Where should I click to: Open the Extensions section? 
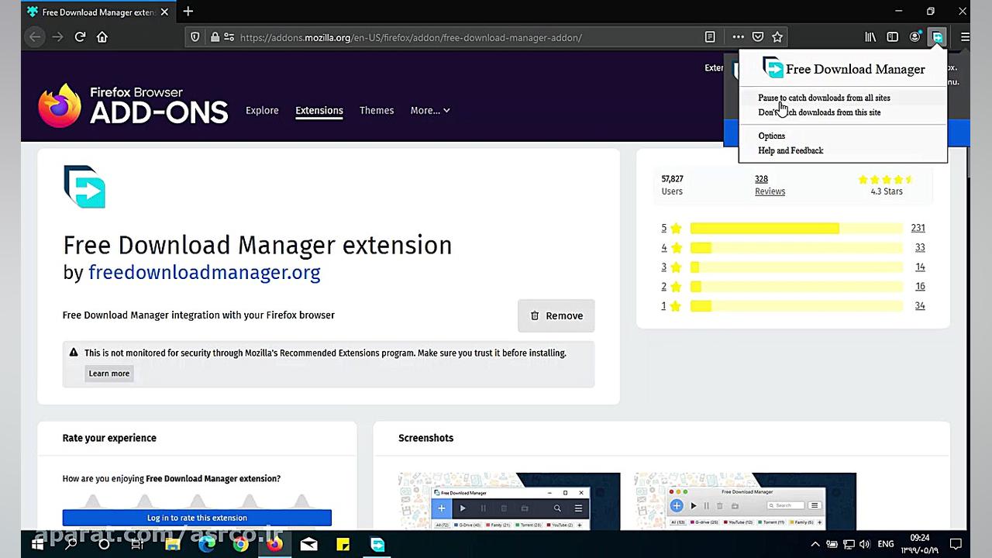click(319, 110)
